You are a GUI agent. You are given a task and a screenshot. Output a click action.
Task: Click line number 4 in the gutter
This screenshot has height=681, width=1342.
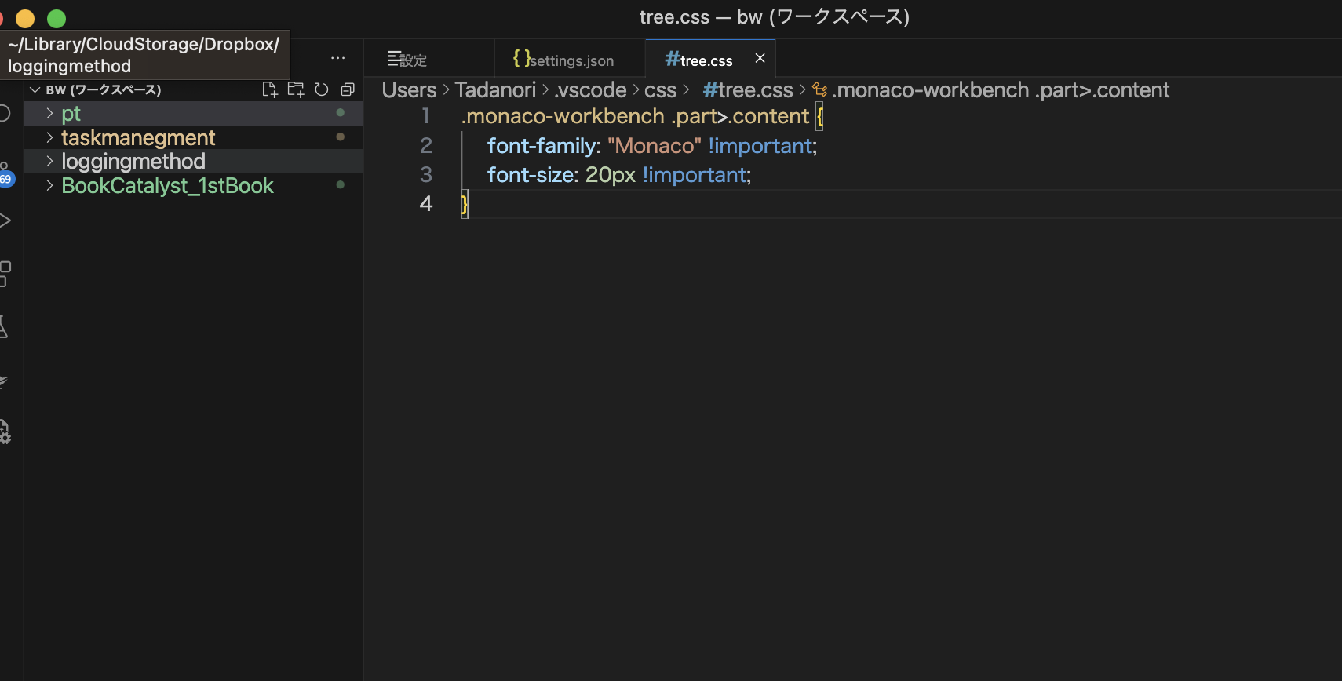point(426,203)
